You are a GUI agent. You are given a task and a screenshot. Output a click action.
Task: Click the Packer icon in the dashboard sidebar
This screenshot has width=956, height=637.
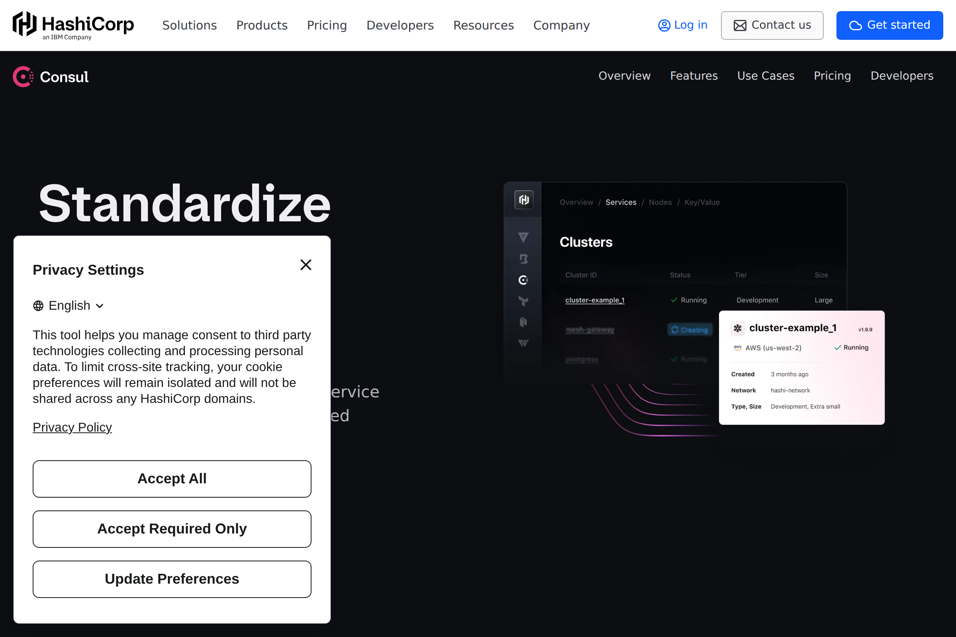coord(523,322)
